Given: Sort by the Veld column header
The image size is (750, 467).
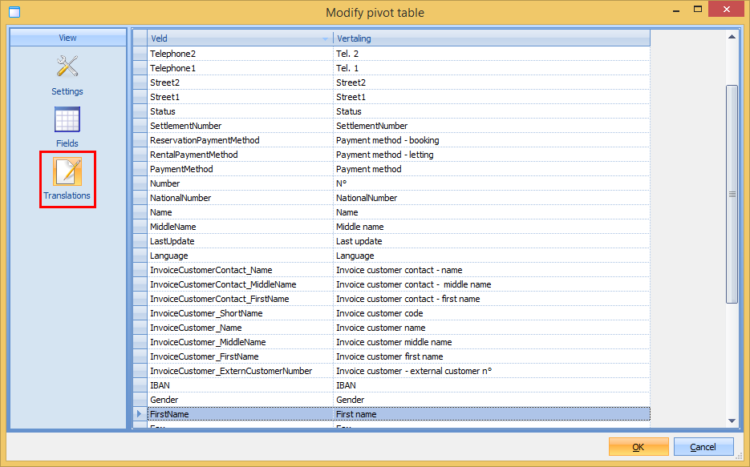Looking at the screenshot, I should [x=240, y=38].
